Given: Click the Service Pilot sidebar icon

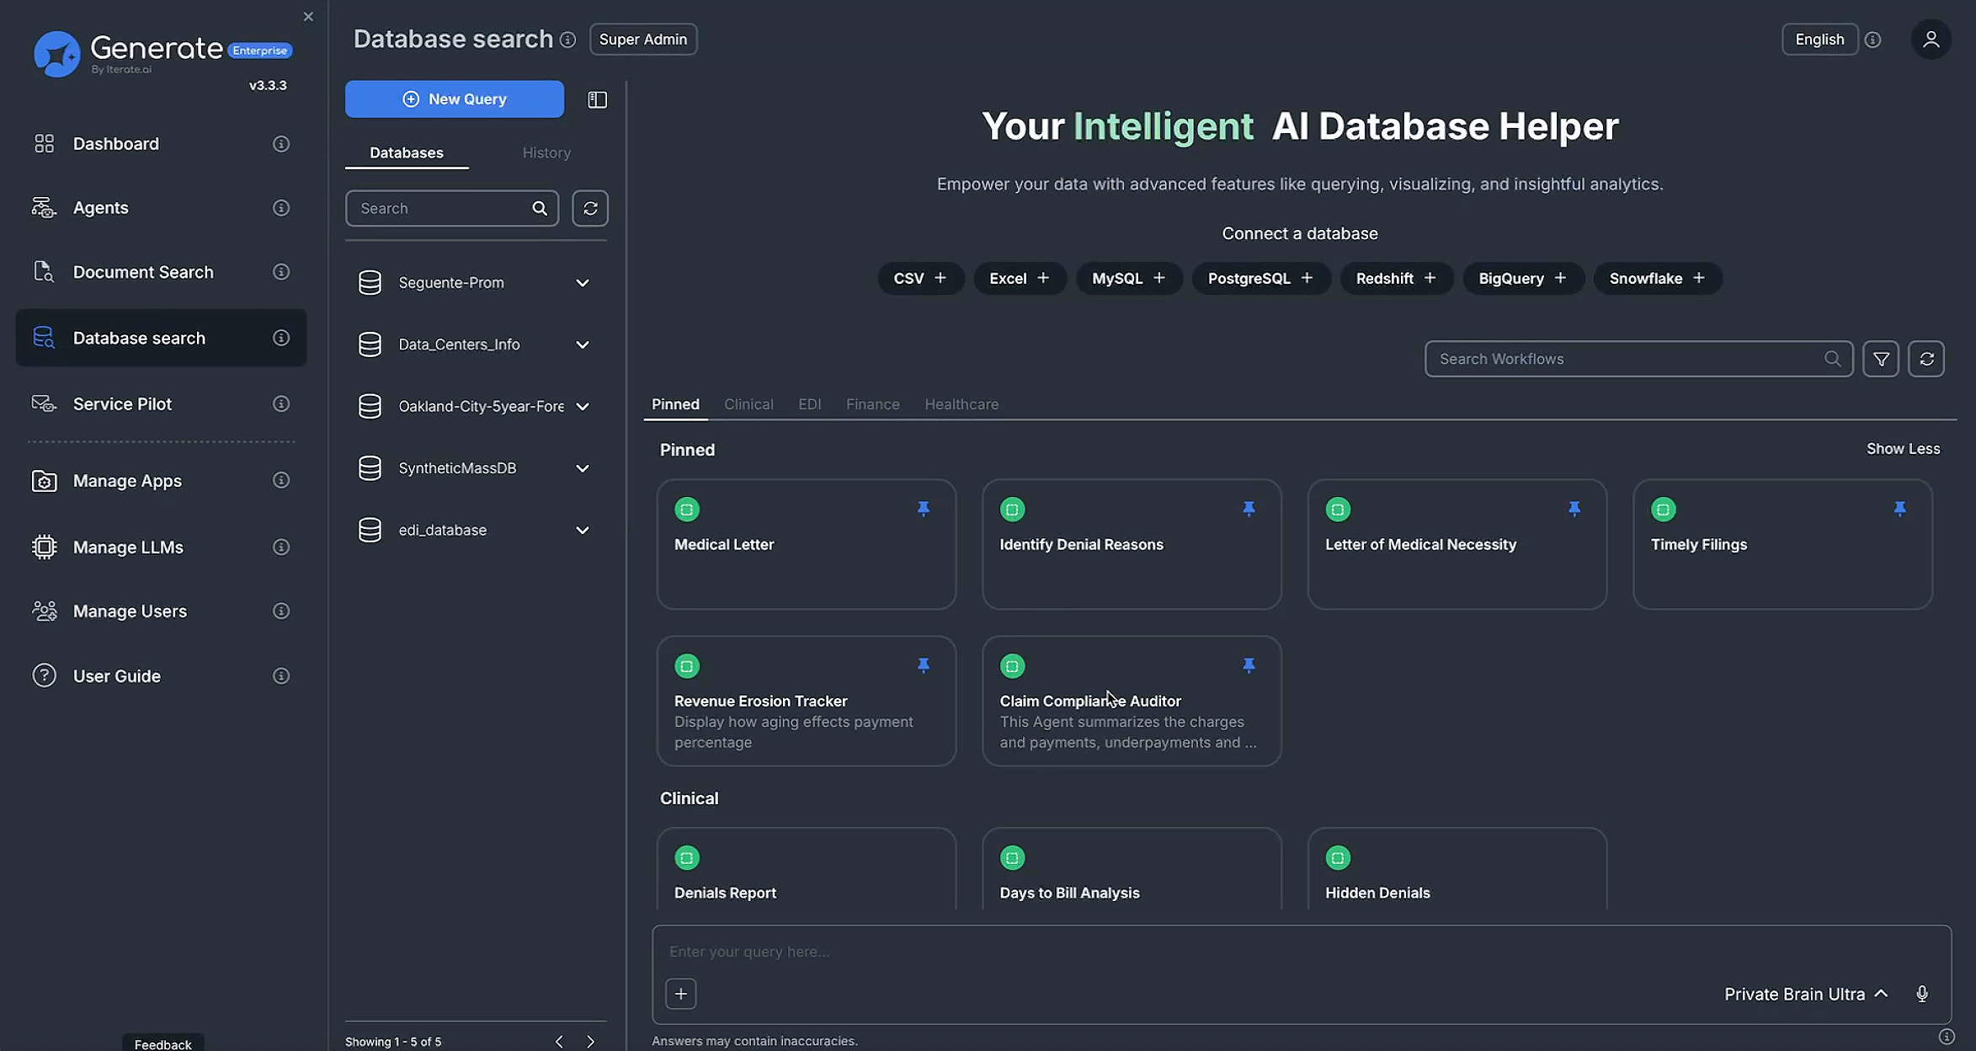Looking at the screenshot, I should coord(44,403).
